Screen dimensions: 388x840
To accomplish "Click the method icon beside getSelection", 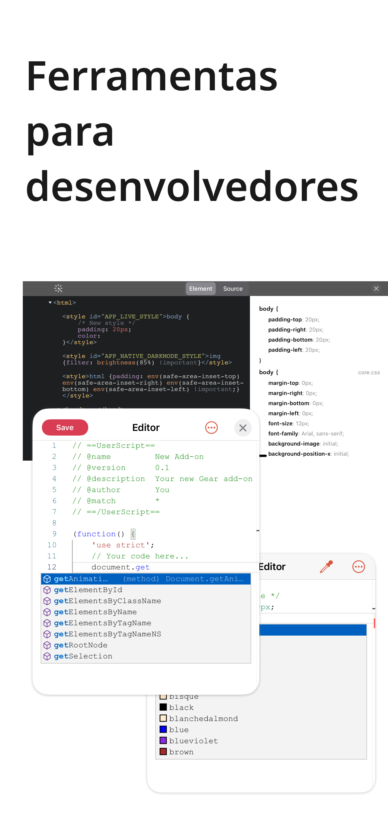I will click(x=47, y=657).
